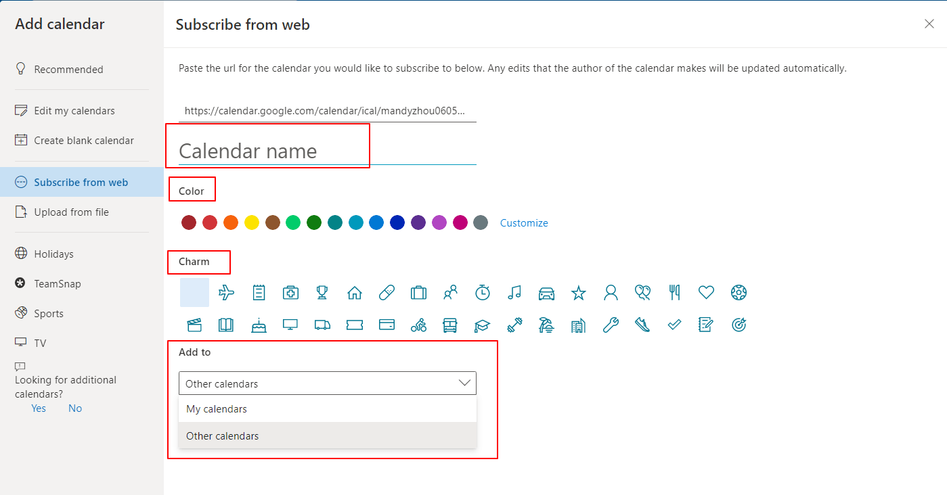This screenshot has height=495, width=947.
Task: Pick the brown color swatch
Action: click(x=273, y=222)
